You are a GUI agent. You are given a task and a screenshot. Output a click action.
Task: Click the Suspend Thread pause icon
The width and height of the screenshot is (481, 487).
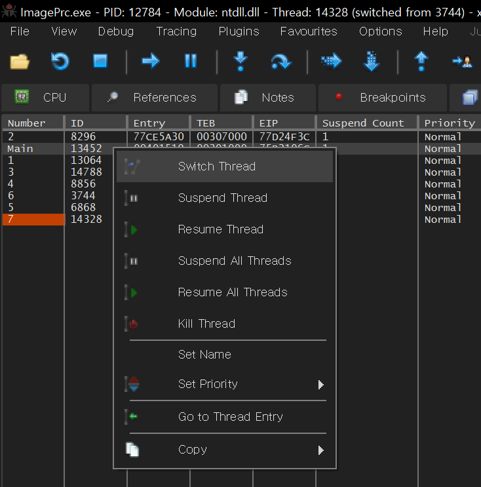132,198
